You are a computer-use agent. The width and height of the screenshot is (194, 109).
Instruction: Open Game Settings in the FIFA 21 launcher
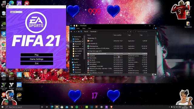coord(37,59)
